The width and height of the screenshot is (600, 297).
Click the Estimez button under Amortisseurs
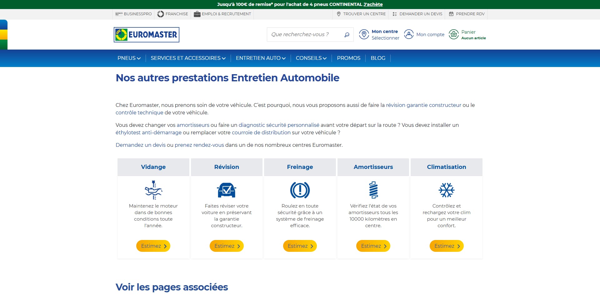[373, 246]
